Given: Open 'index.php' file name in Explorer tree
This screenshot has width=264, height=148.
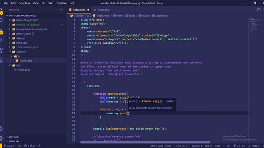Looking at the screenshot, I should [24, 70].
